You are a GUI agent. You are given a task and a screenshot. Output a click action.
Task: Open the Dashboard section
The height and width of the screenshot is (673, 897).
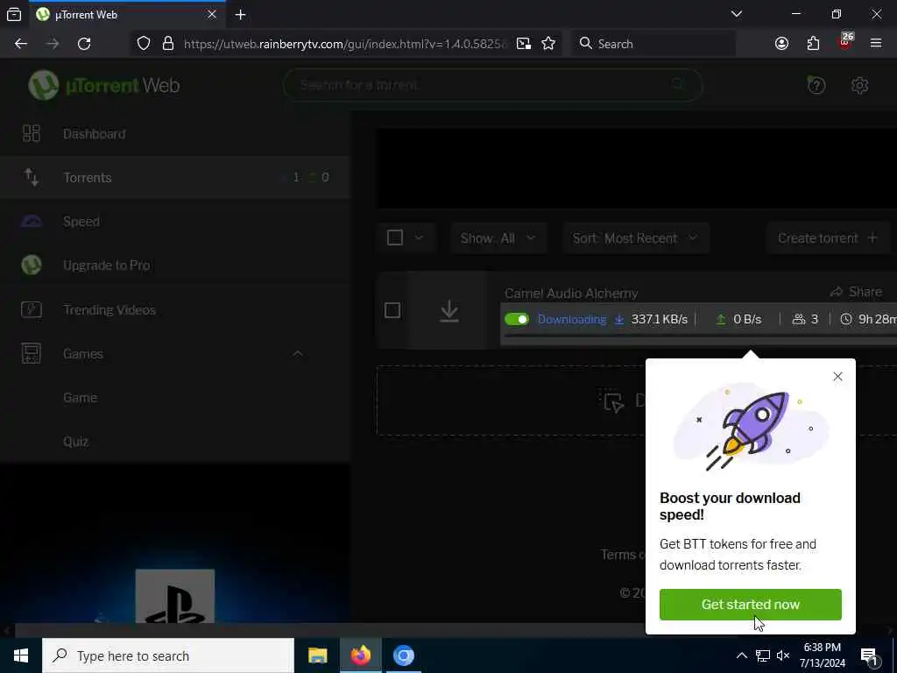(94, 134)
